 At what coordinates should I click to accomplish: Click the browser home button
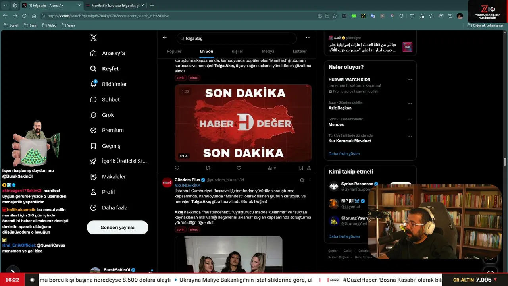[x=34, y=16]
